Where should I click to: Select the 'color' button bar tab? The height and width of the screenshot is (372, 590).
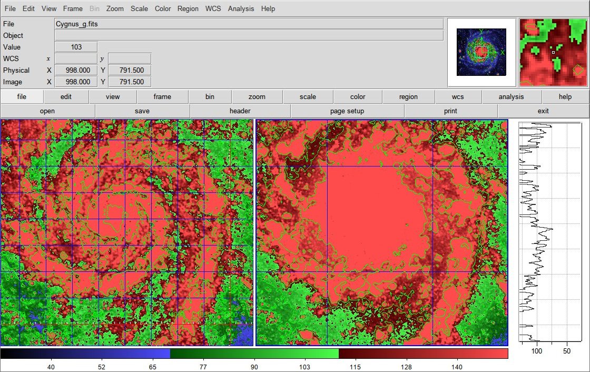(x=358, y=97)
